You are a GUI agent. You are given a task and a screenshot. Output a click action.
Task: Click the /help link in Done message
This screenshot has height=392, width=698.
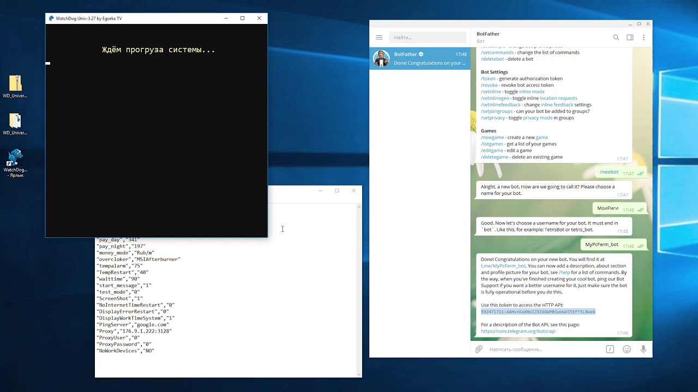click(x=564, y=272)
